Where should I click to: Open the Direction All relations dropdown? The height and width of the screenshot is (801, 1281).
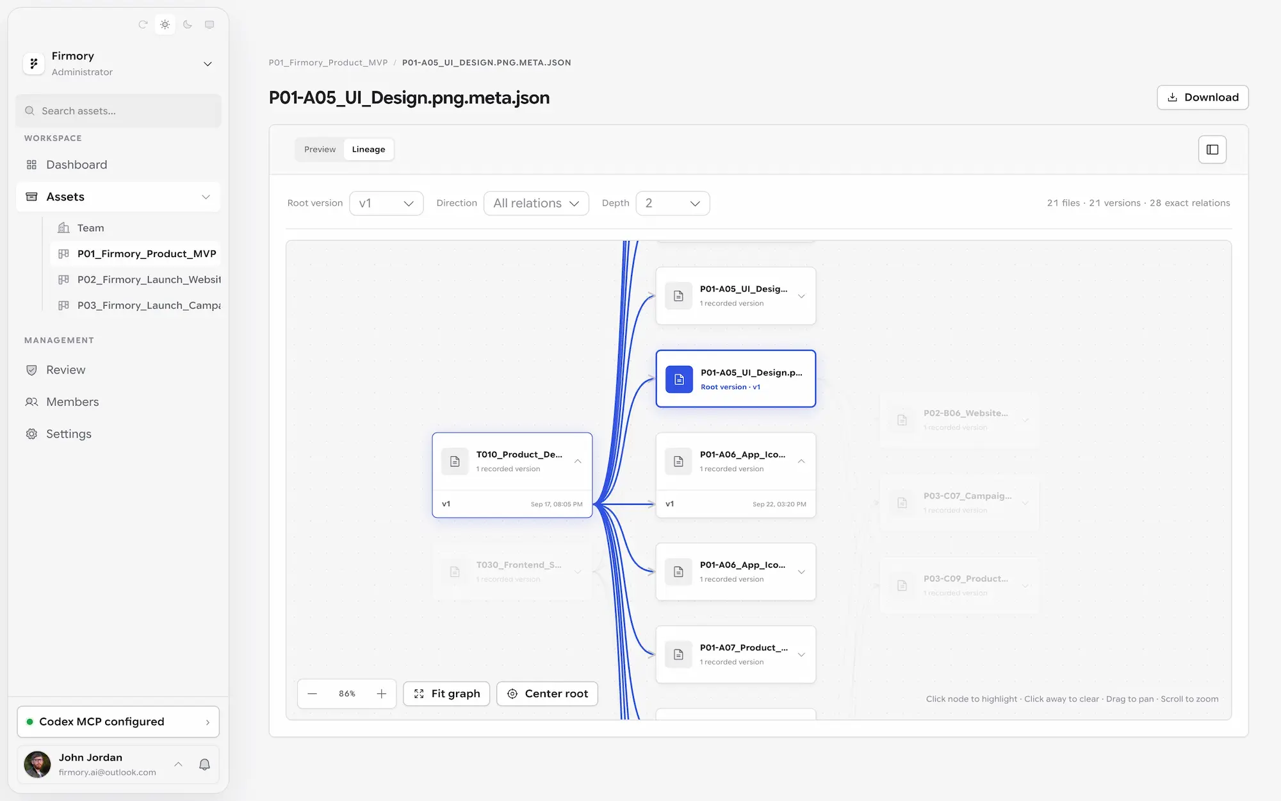click(x=536, y=203)
